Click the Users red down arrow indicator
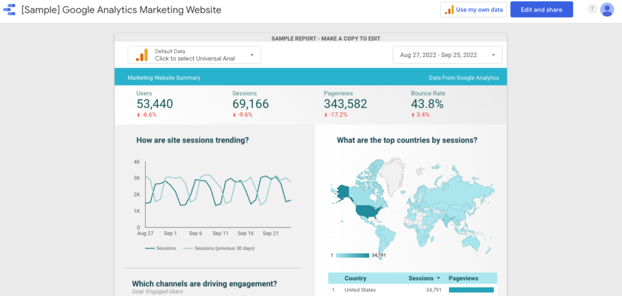This screenshot has height=296, width=622. [138, 115]
